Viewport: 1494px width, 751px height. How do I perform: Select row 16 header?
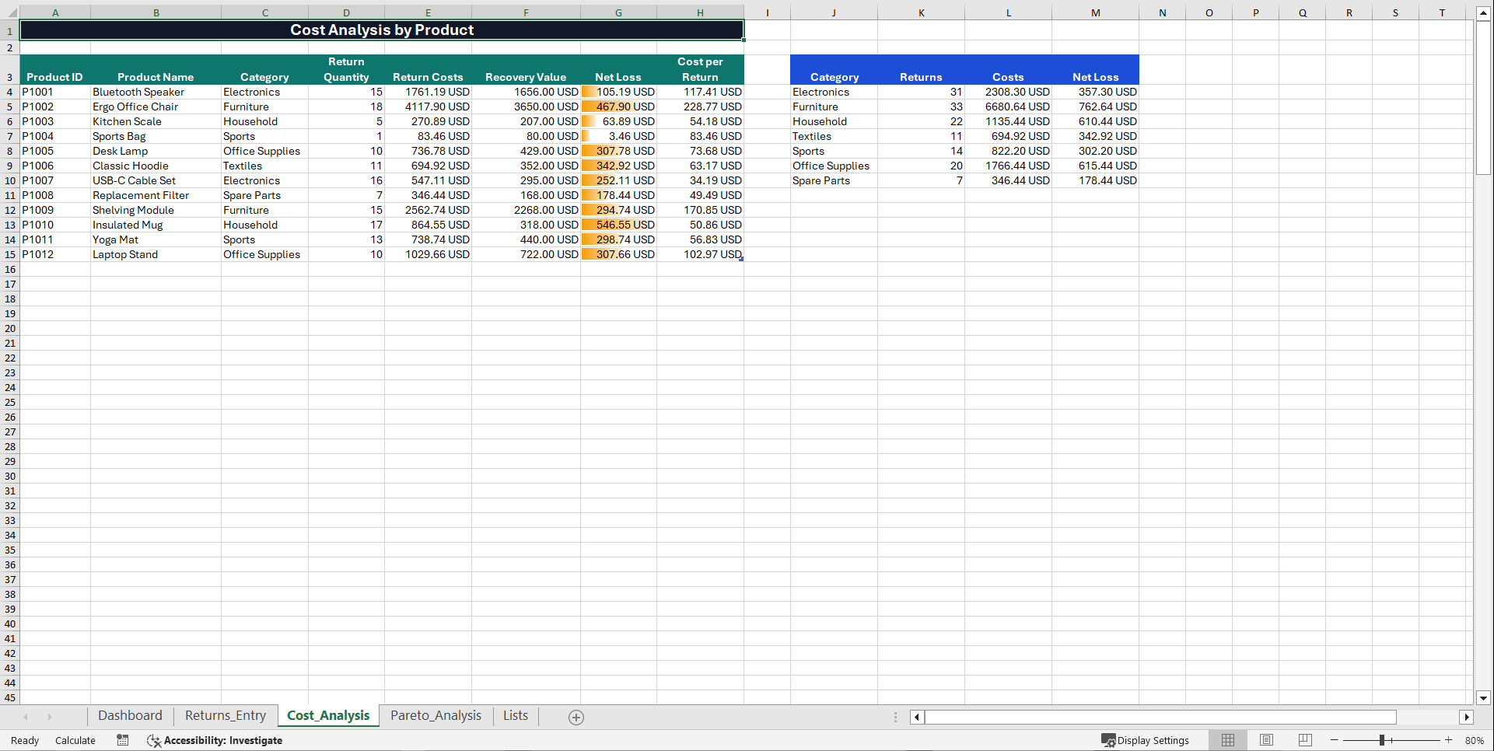[10, 269]
